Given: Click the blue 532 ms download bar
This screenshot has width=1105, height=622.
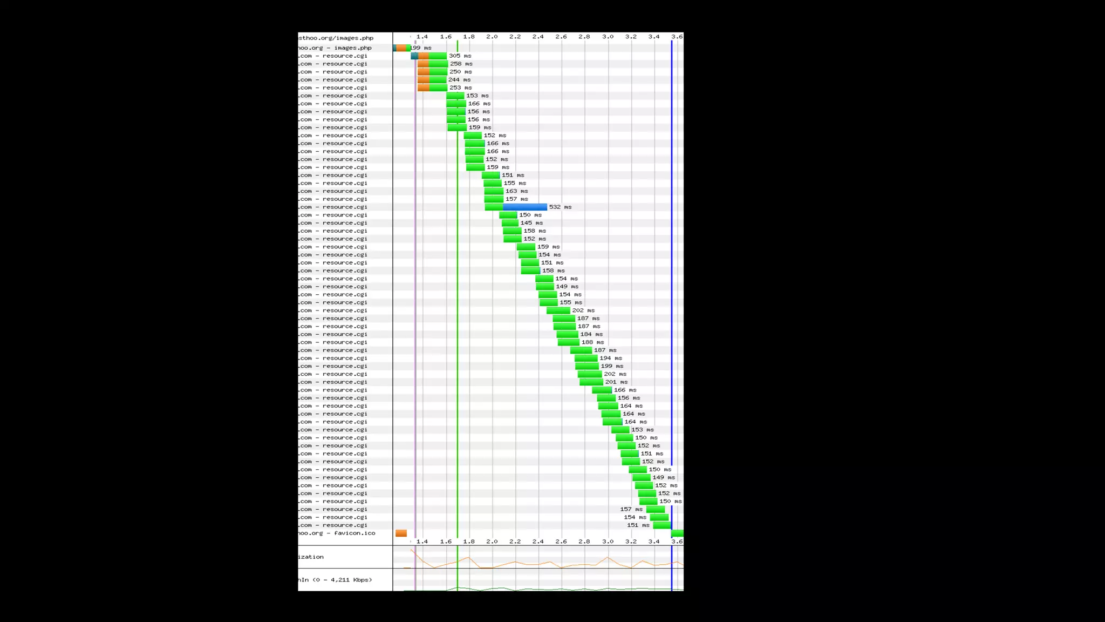Looking at the screenshot, I should point(524,207).
